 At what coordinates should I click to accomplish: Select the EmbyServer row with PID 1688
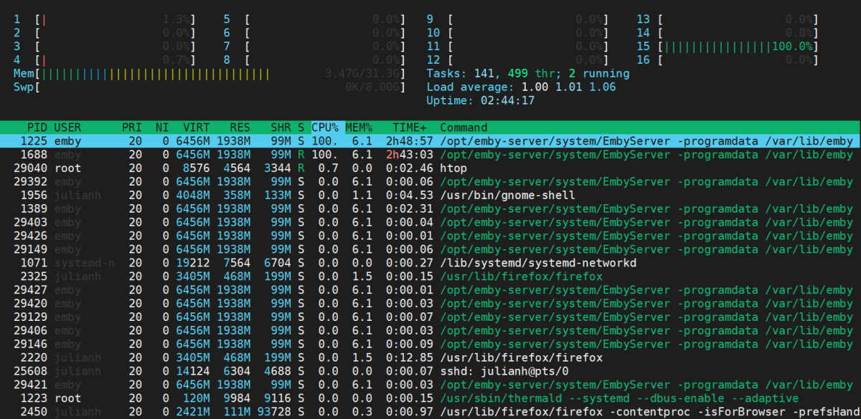point(430,155)
